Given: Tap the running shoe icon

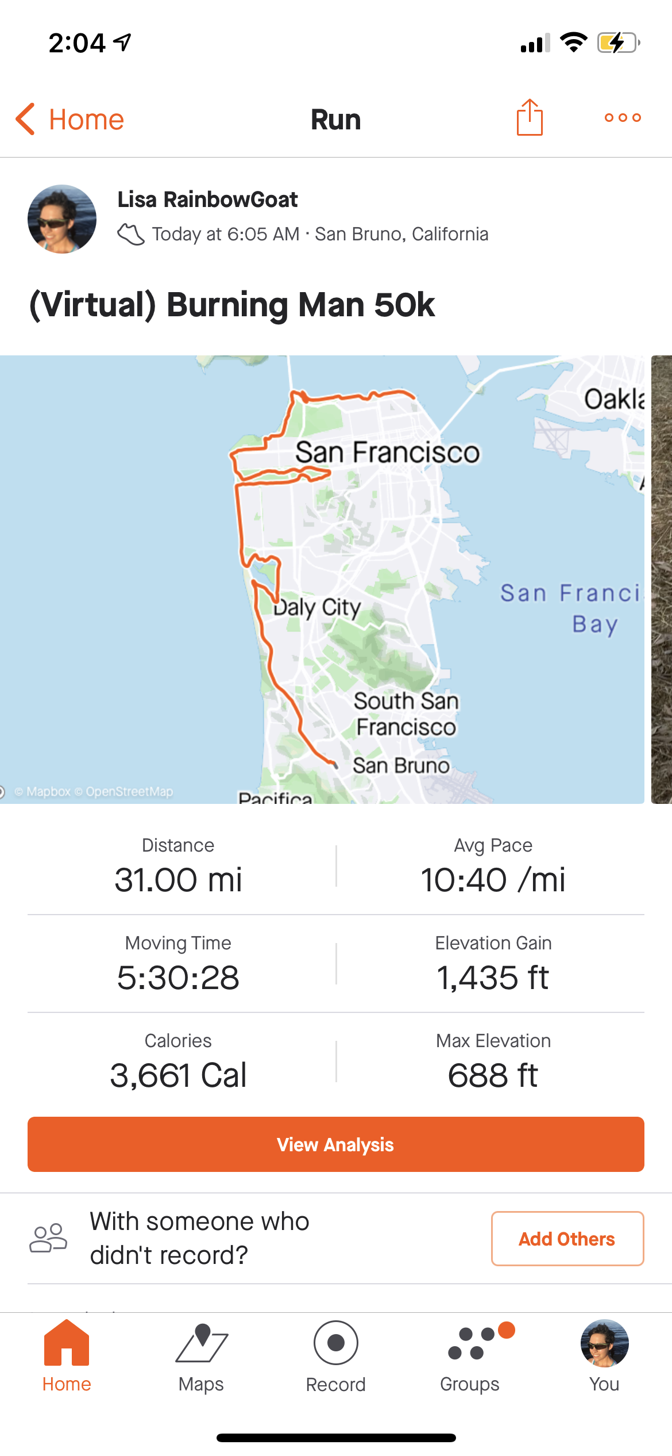Looking at the screenshot, I should (130, 234).
